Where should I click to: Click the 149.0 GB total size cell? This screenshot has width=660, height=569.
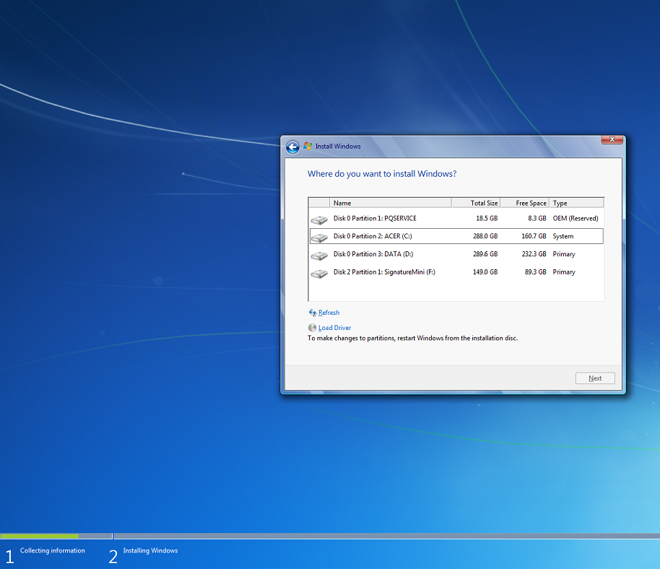[x=485, y=272]
